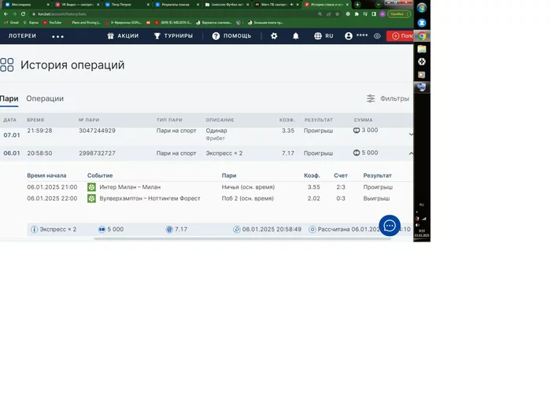Open the Помощь help section
The height and width of the screenshot is (413, 551).
pos(231,36)
